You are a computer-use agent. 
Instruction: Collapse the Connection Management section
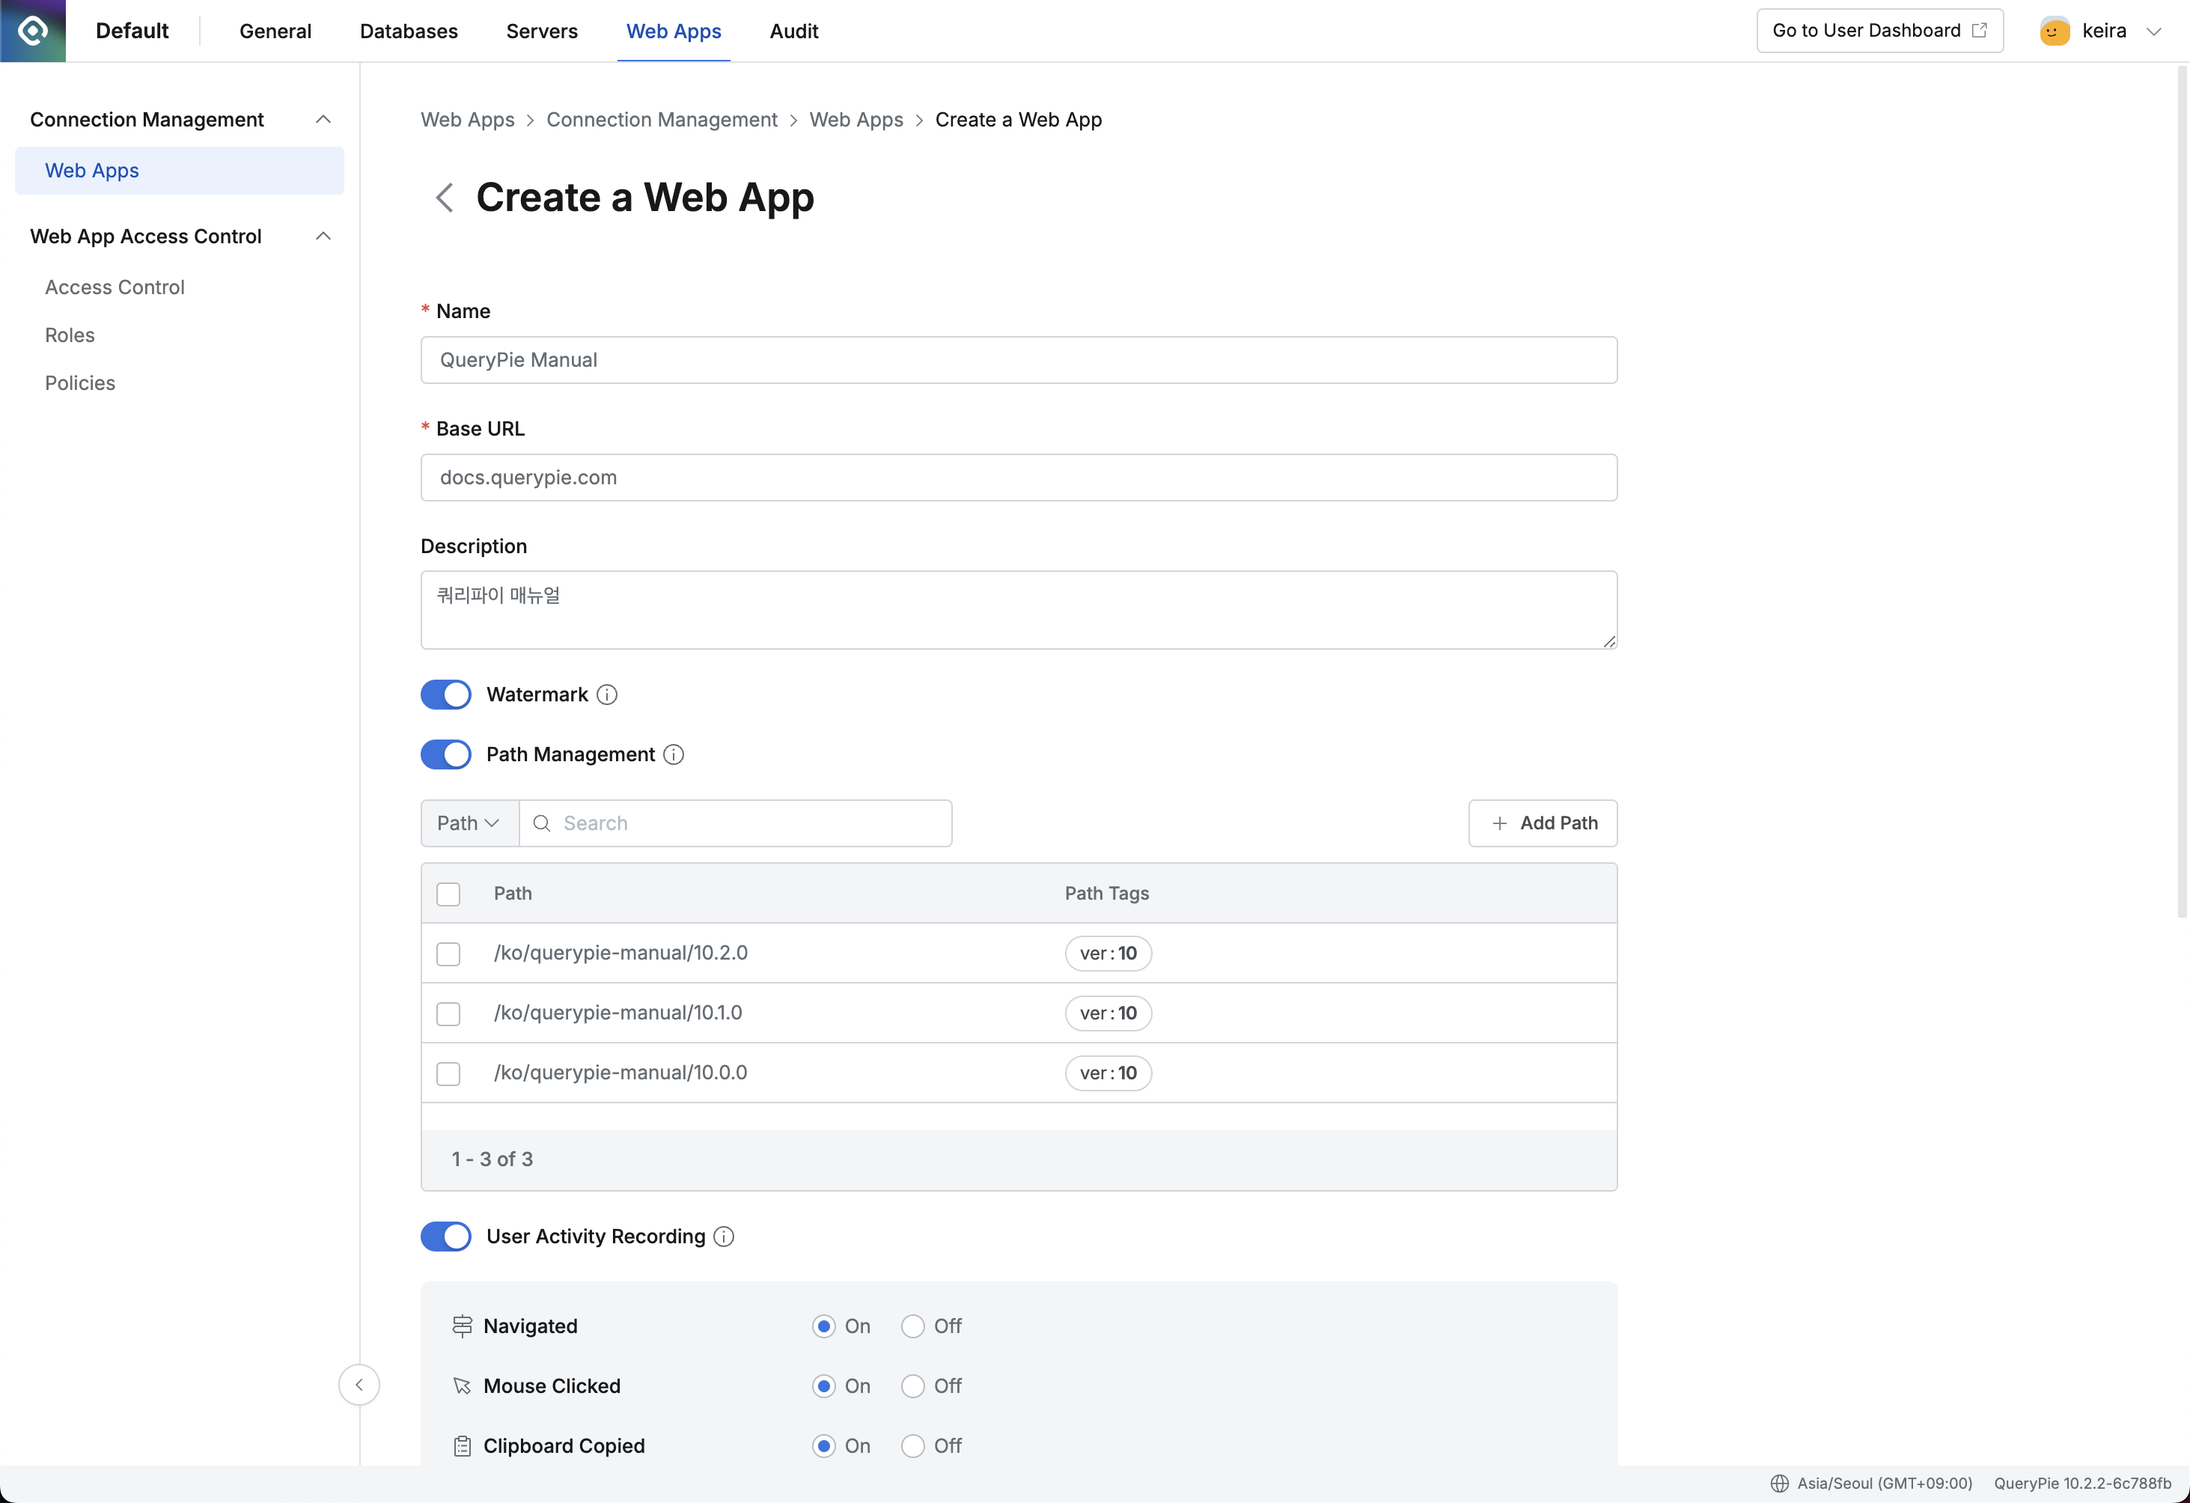point(323,120)
